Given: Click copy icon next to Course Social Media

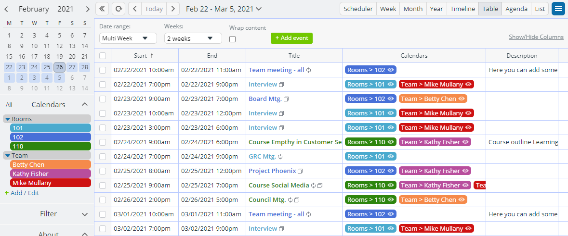Looking at the screenshot, I should tap(320, 186).
